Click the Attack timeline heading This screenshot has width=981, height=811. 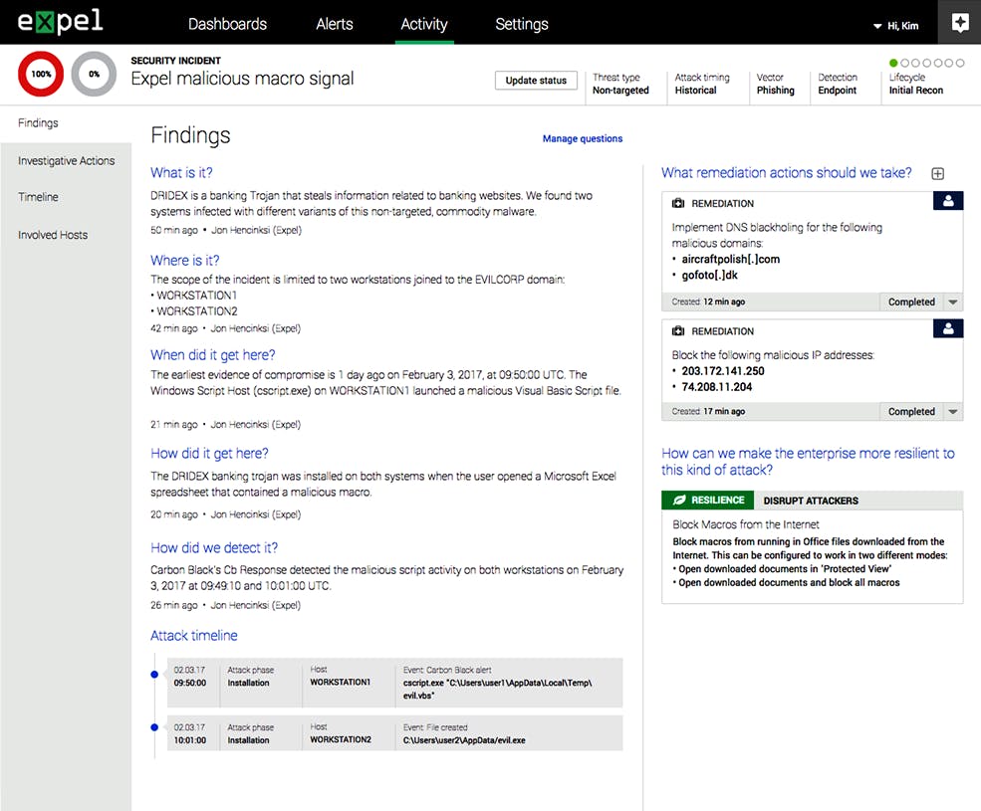tap(194, 635)
